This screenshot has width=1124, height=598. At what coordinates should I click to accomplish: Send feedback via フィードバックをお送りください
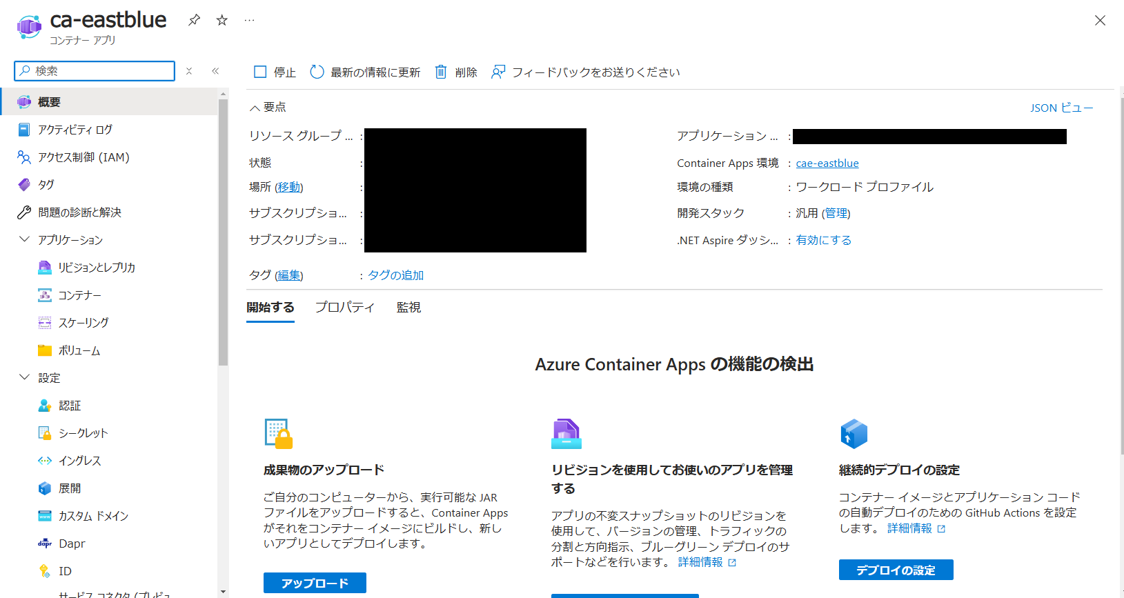pyautogui.click(x=585, y=72)
